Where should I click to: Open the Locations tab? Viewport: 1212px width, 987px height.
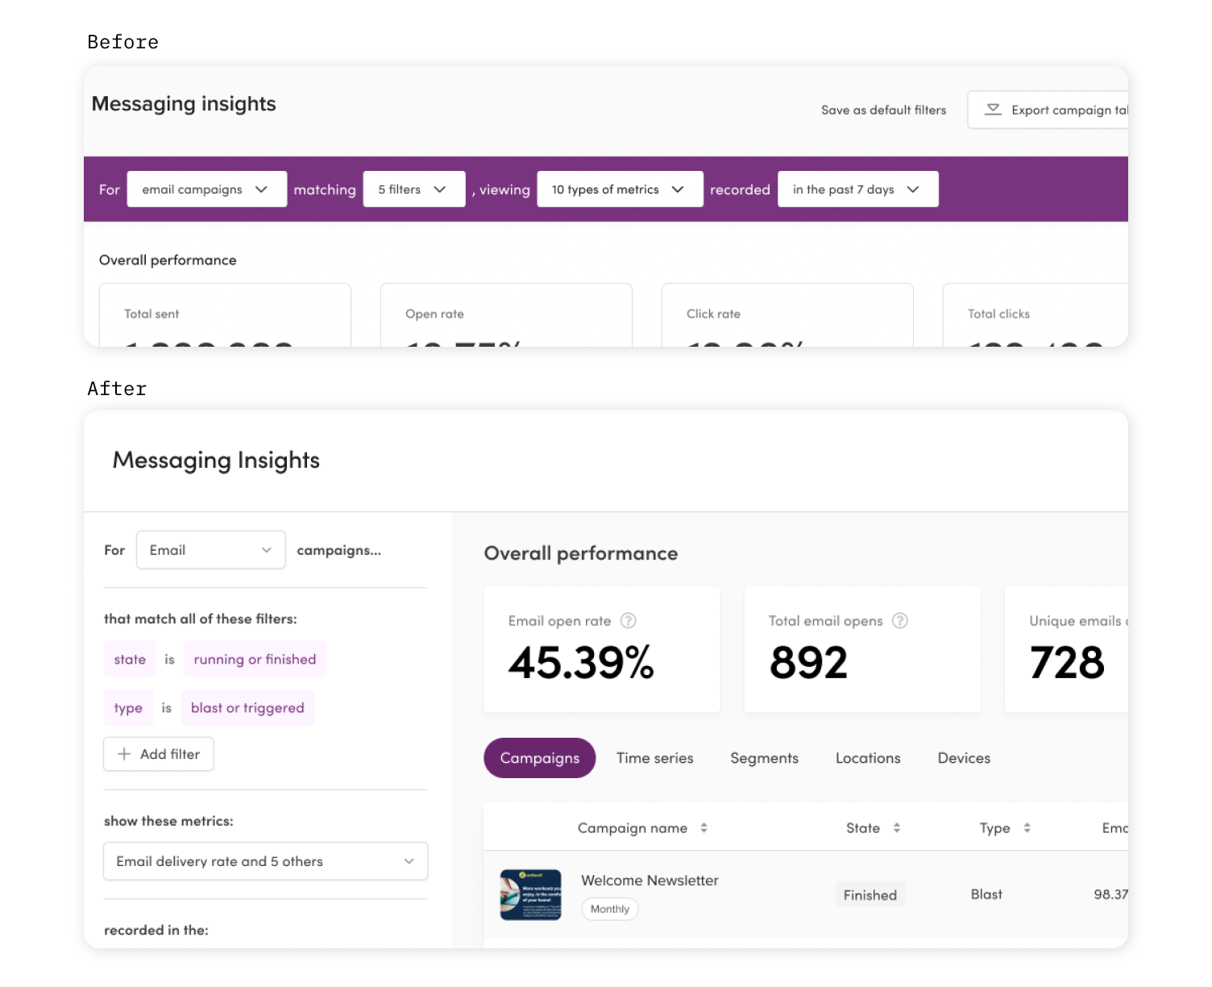(868, 758)
